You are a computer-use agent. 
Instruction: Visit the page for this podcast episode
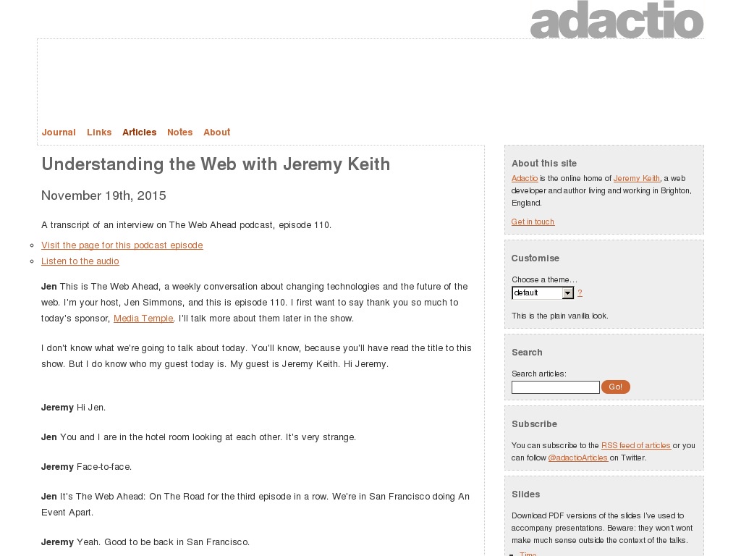122,245
